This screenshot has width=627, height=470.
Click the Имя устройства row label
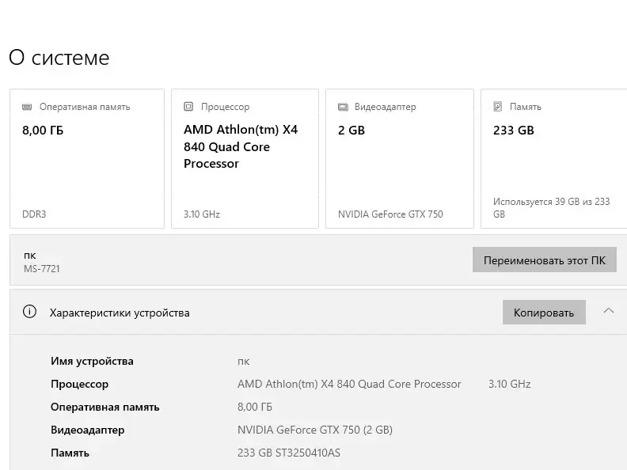[x=92, y=361]
